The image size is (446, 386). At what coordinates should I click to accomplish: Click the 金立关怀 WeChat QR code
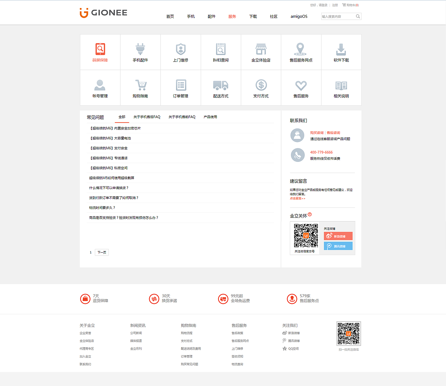click(306, 236)
